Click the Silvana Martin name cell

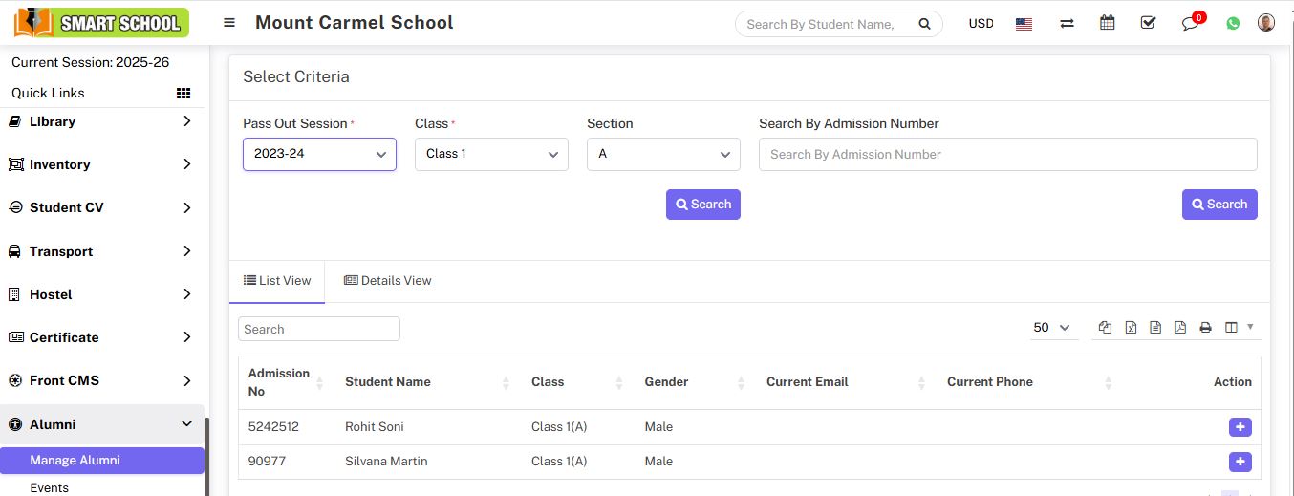point(386,462)
